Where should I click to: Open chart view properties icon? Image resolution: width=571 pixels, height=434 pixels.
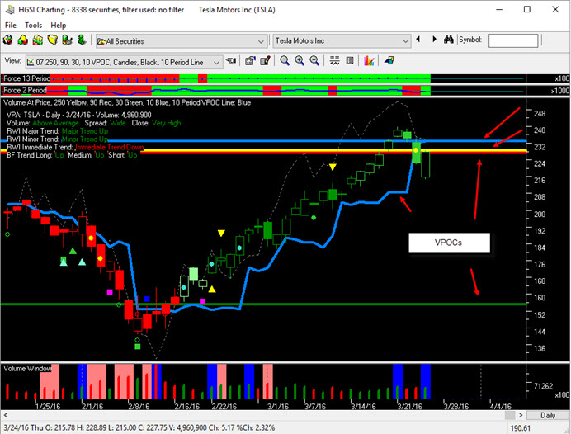250,61
